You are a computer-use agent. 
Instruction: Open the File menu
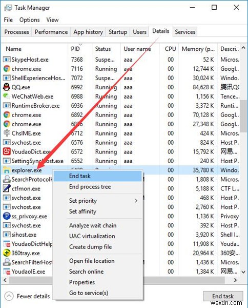click(8, 20)
